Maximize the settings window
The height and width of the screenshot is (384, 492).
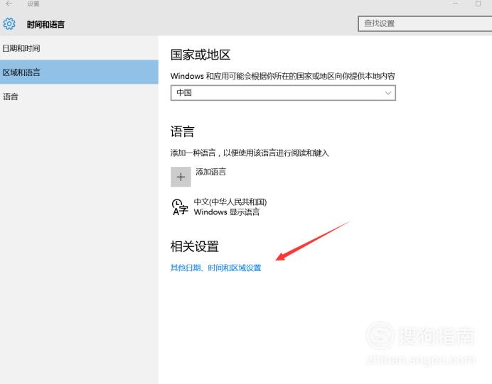coord(478,4)
